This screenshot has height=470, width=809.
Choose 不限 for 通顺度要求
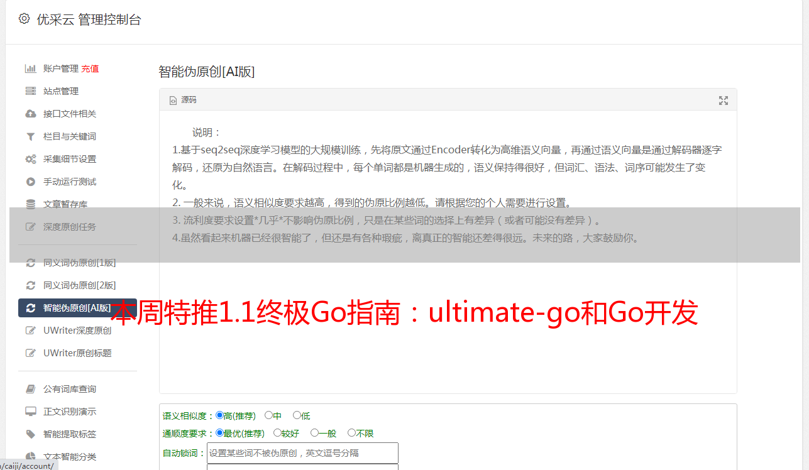tap(351, 433)
